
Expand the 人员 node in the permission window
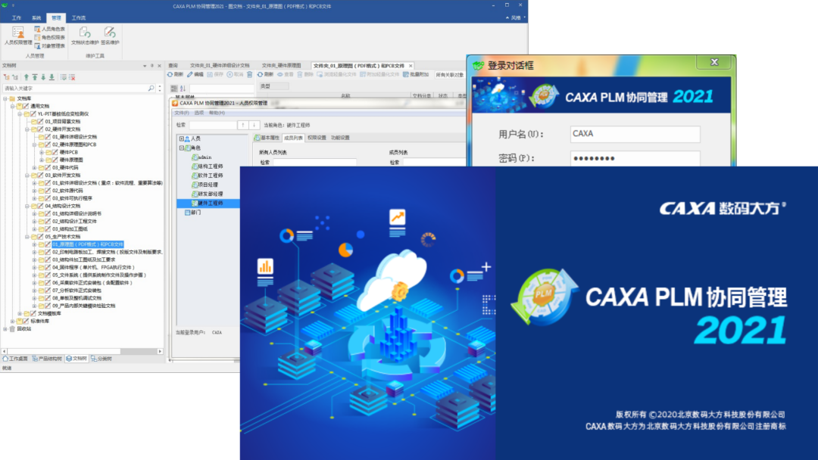[x=182, y=138]
